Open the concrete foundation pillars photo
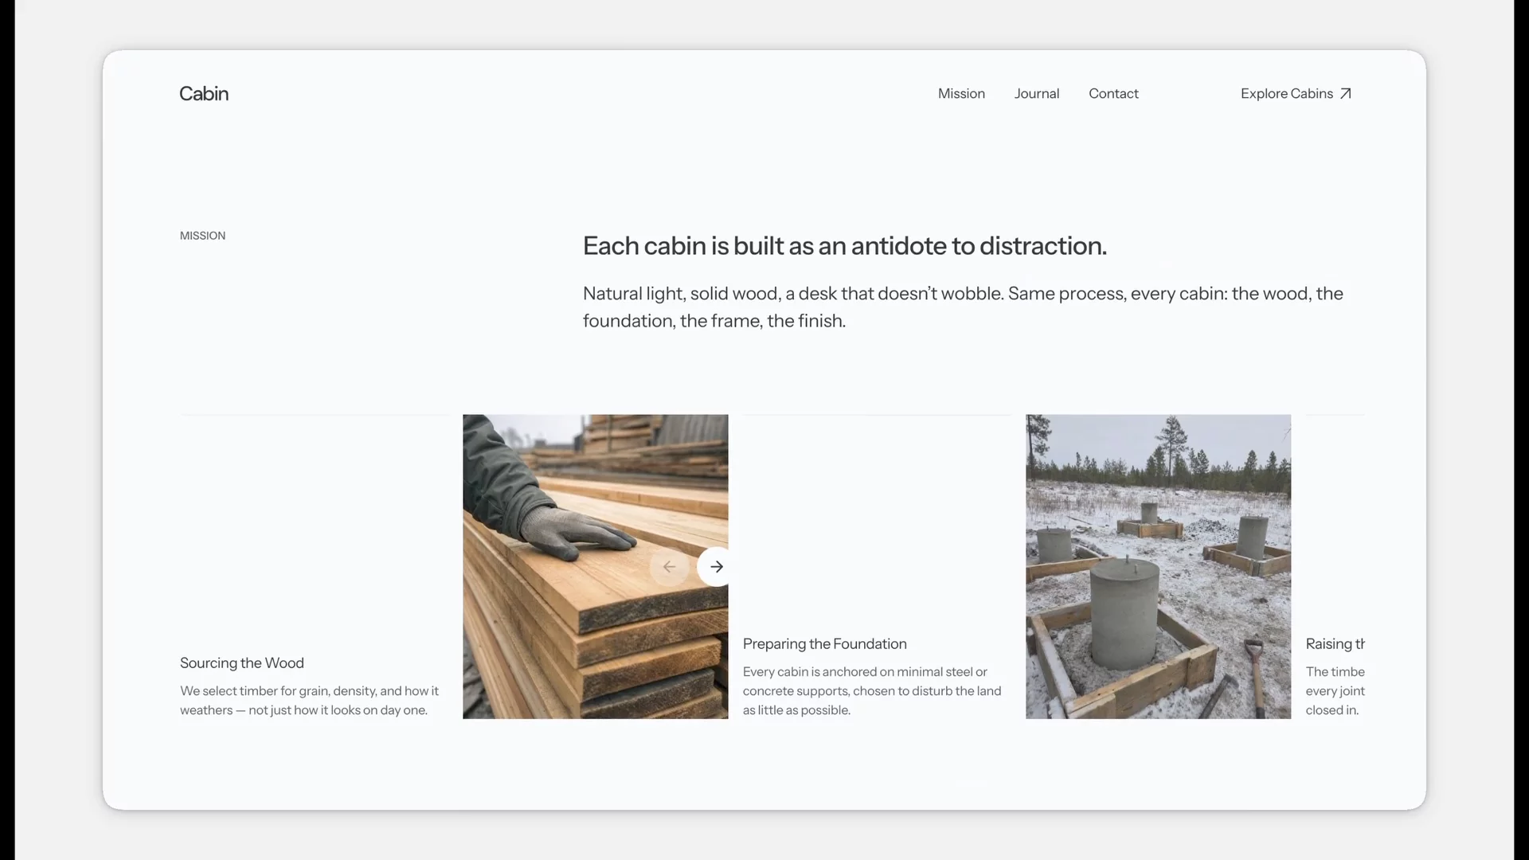The width and height of the screenshot is (1529, 860). pyautogui.click(x=1158, y=566)
